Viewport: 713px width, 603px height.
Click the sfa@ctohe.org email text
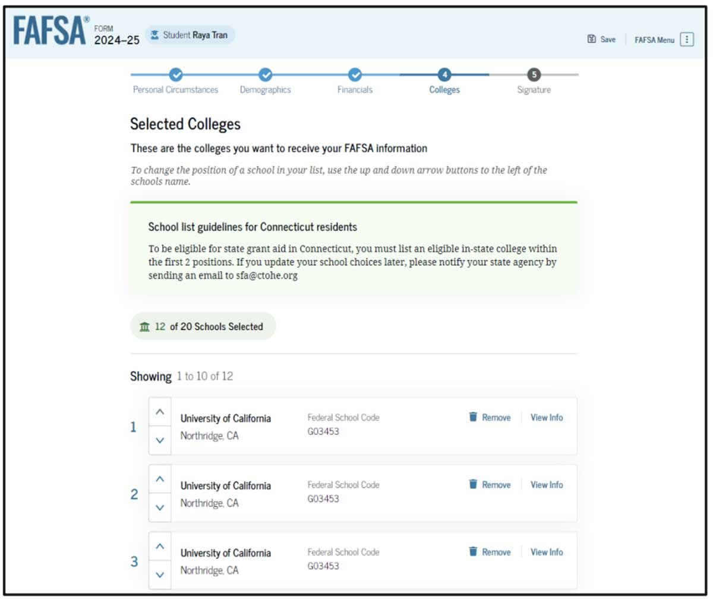click(x=267, y=276)
